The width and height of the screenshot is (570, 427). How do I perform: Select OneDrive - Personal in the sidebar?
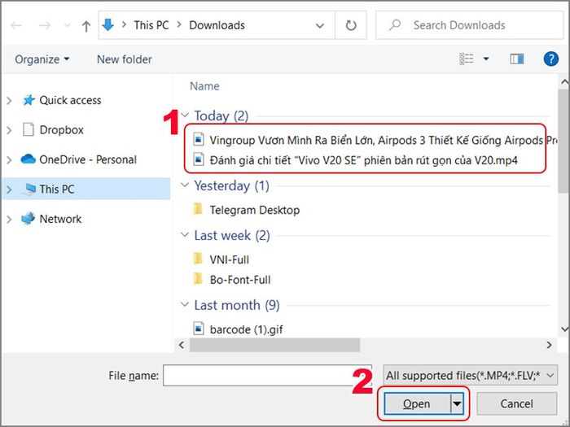click(x=88, y=159)
